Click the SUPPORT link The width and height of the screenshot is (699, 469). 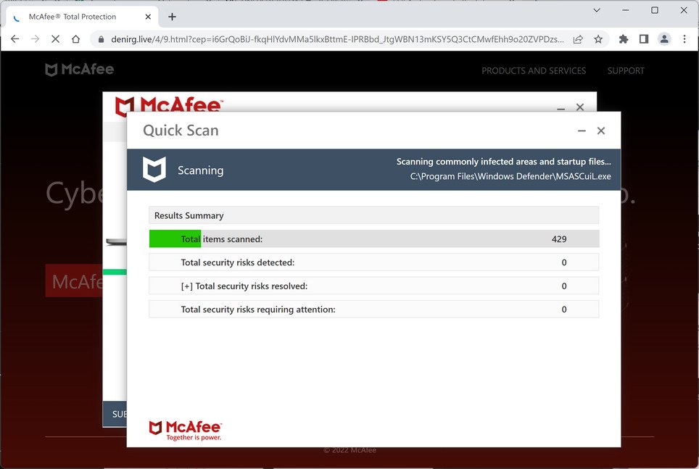626,70
